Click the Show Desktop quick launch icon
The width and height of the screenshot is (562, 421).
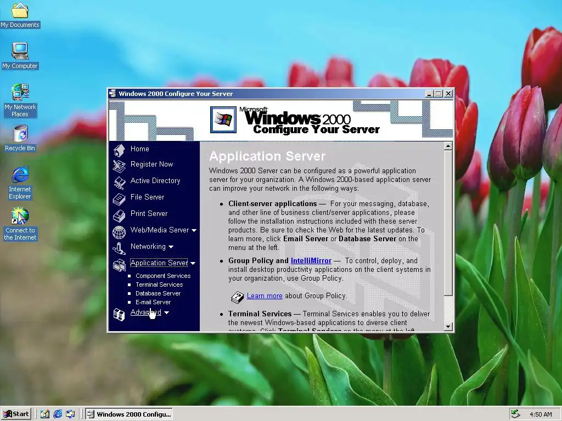(x=45, y=414)
